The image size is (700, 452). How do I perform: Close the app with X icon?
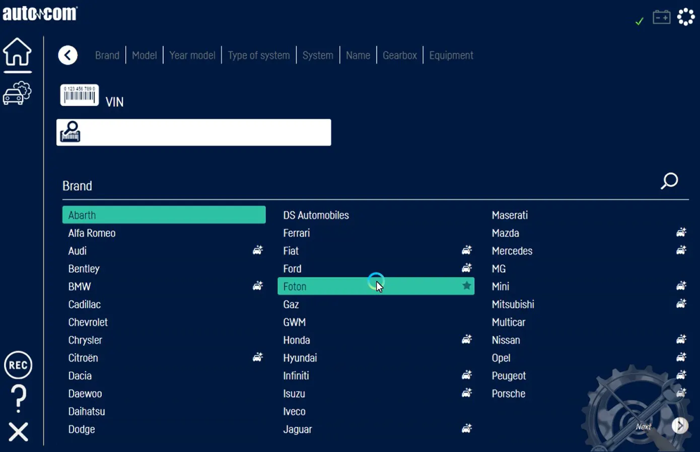pyautogui.click(x=19, y=432)
